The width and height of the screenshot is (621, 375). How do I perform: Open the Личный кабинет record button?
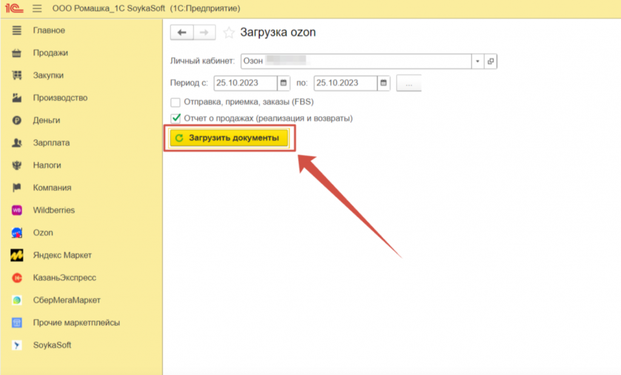click(491, 62)
